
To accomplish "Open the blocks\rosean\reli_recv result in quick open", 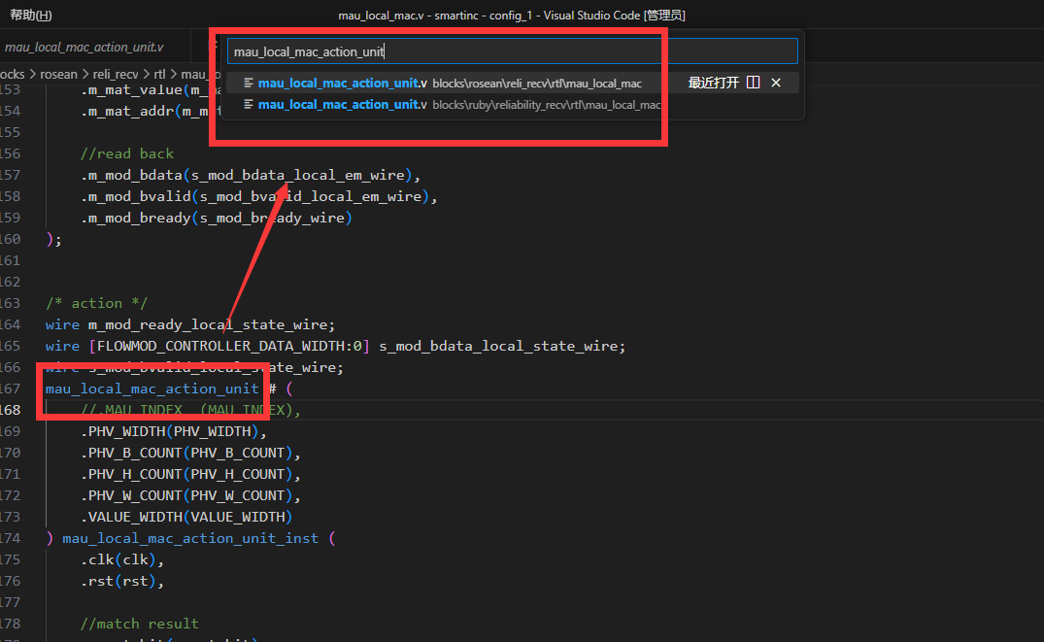I will (512, 83).
